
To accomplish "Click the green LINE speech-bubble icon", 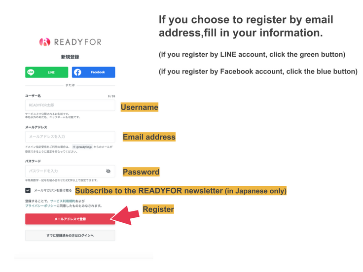I will tap(31, 72).
